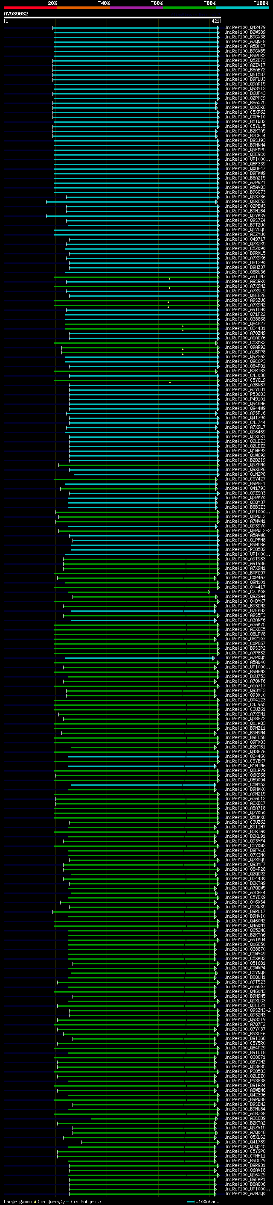Viewport: 273px width, 1205px height.
Task: Open hit UniRef100_A5BHC7
Action: tap(245, 46)
